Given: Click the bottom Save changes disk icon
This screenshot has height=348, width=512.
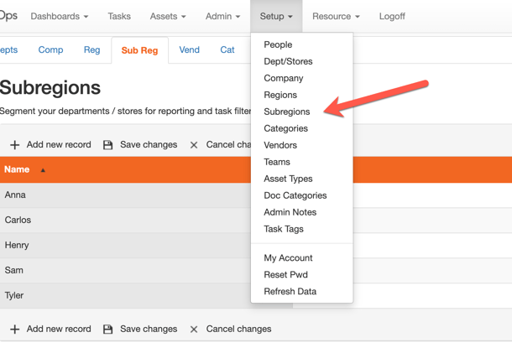Looking at the screenshot, I should pos(107,330).
